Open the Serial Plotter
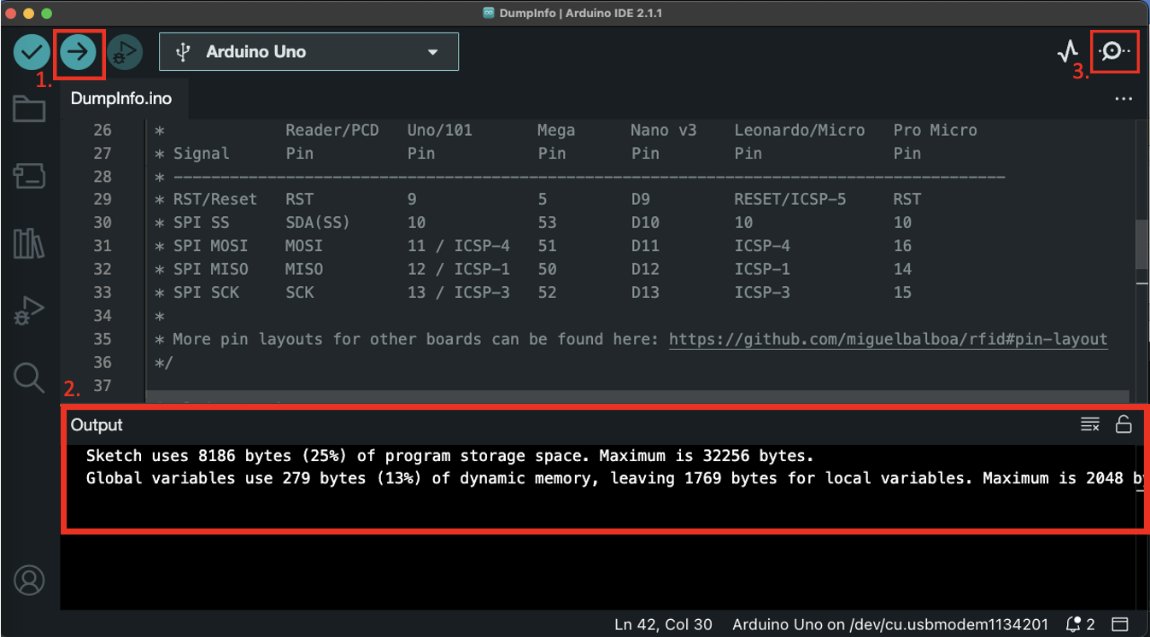1150x637 pixels. coord(1068,52)
